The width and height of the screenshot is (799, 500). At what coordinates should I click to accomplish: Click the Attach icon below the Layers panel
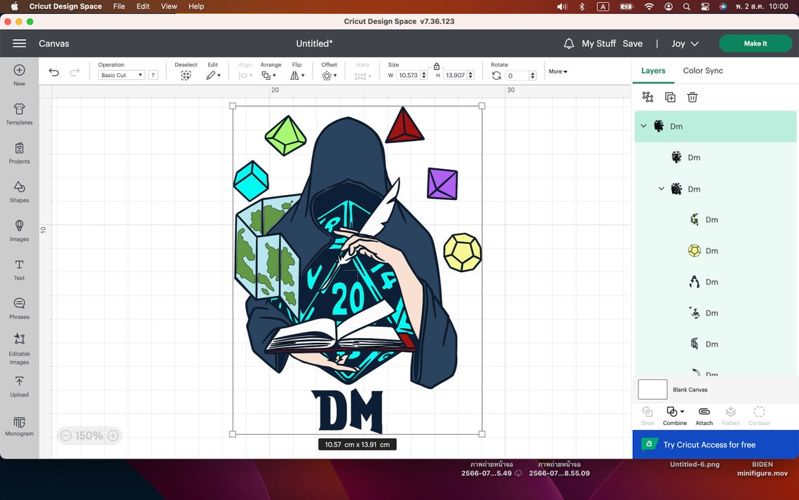704,414
